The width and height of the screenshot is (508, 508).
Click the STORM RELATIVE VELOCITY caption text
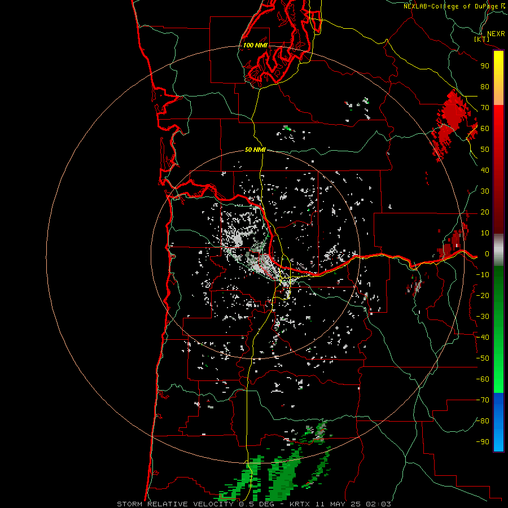click(x=175, y=504)
